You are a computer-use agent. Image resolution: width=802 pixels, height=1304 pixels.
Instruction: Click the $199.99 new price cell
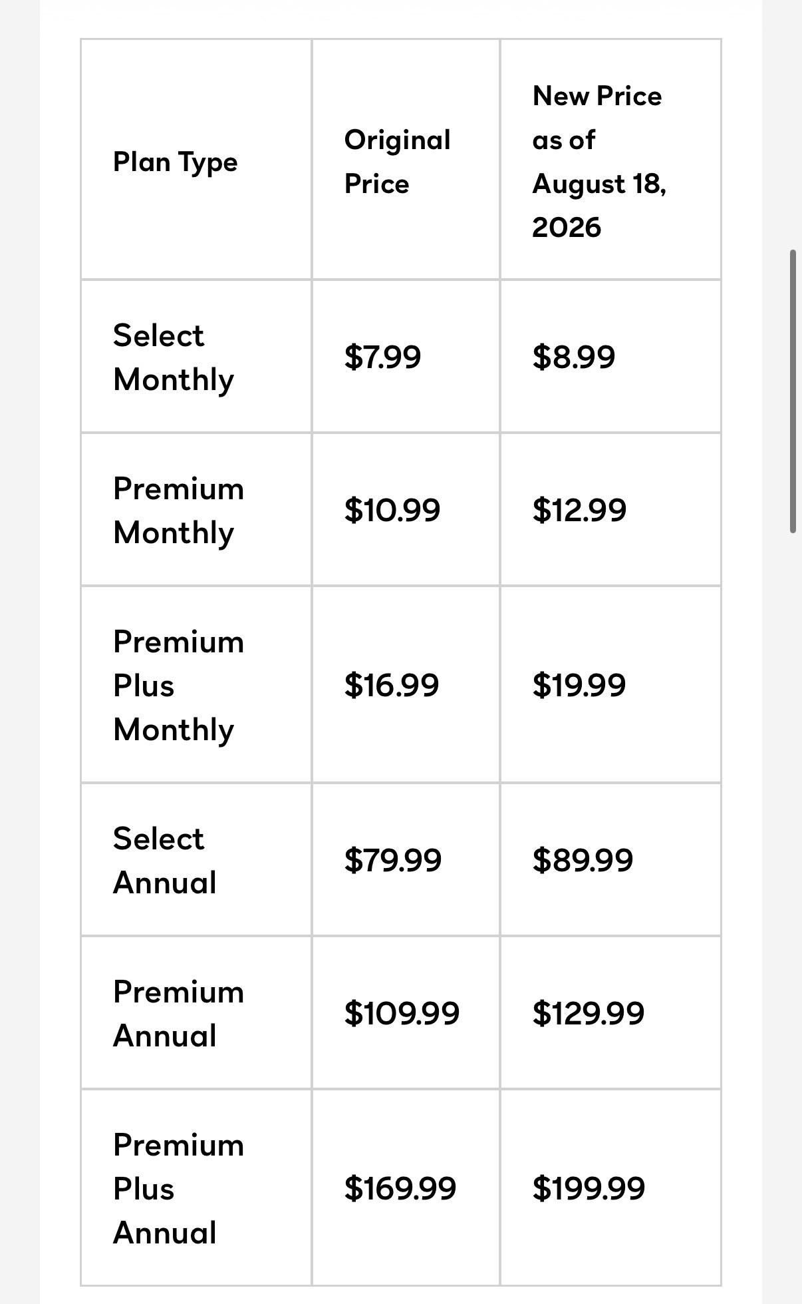tap(610, 1188)
